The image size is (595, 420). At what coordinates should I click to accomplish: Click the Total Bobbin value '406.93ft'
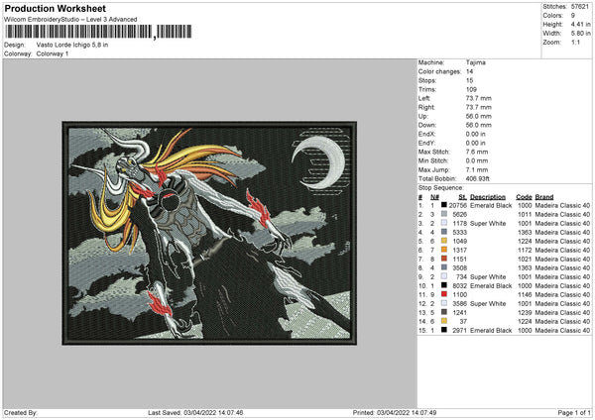[478, 178]
